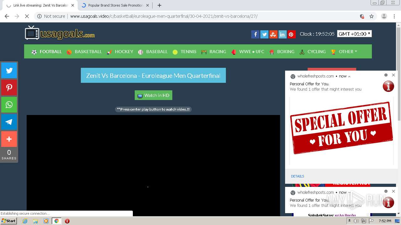The image size is (401, 225).
Task: Close the second wholefreshposts.com notification
Action: (x=393, y=191)
